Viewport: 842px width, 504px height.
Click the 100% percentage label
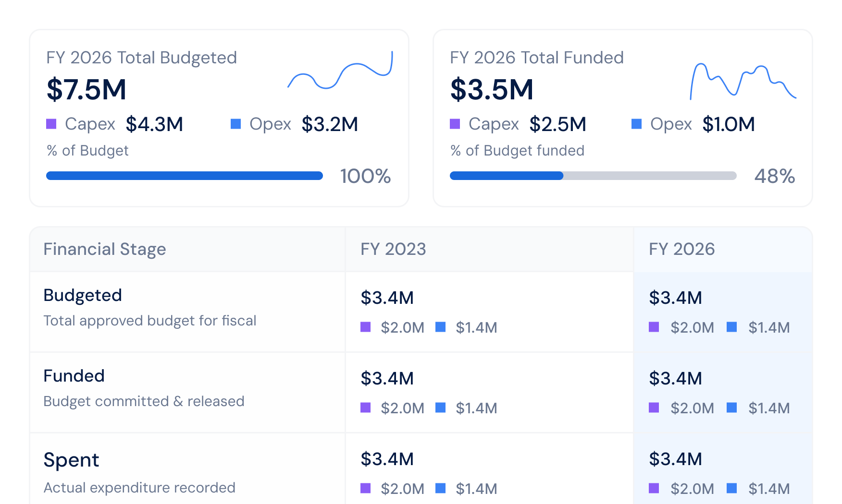(x=365, y=176)
